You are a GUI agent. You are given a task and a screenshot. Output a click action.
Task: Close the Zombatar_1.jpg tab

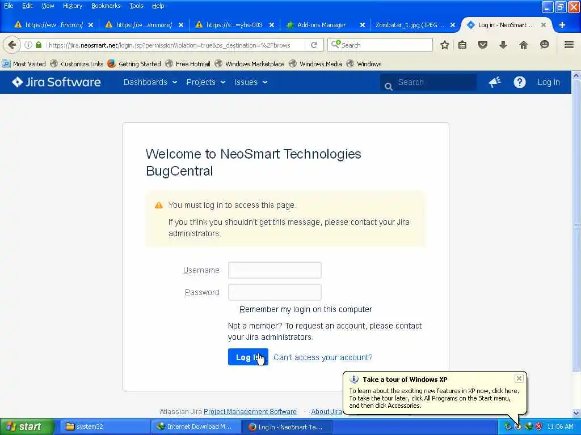click(452, 25)
